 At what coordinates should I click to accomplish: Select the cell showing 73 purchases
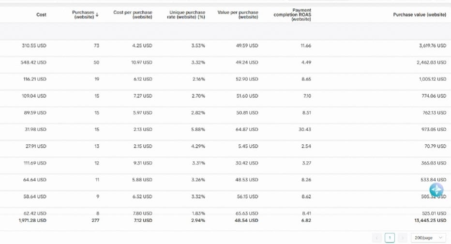[97, 46]
